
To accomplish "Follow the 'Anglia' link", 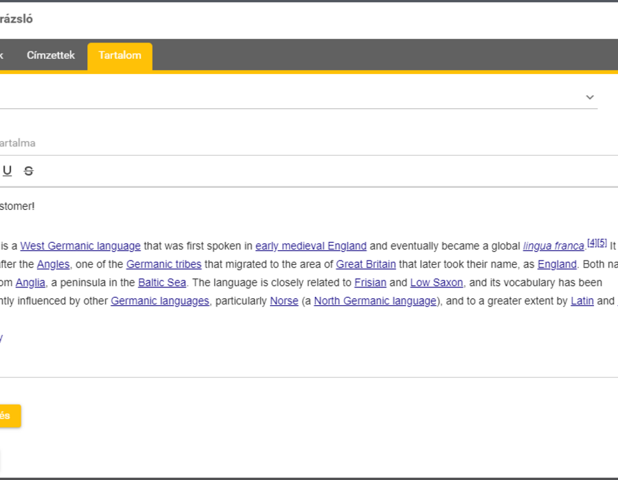I will [x=30, y=283].
